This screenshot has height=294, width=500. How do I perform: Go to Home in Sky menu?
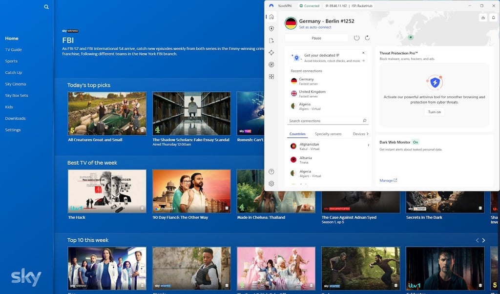[12, 38]
